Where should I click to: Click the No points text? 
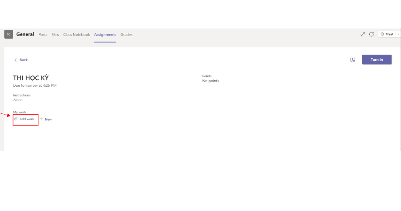pyautogui.click(x=210, y=81)
